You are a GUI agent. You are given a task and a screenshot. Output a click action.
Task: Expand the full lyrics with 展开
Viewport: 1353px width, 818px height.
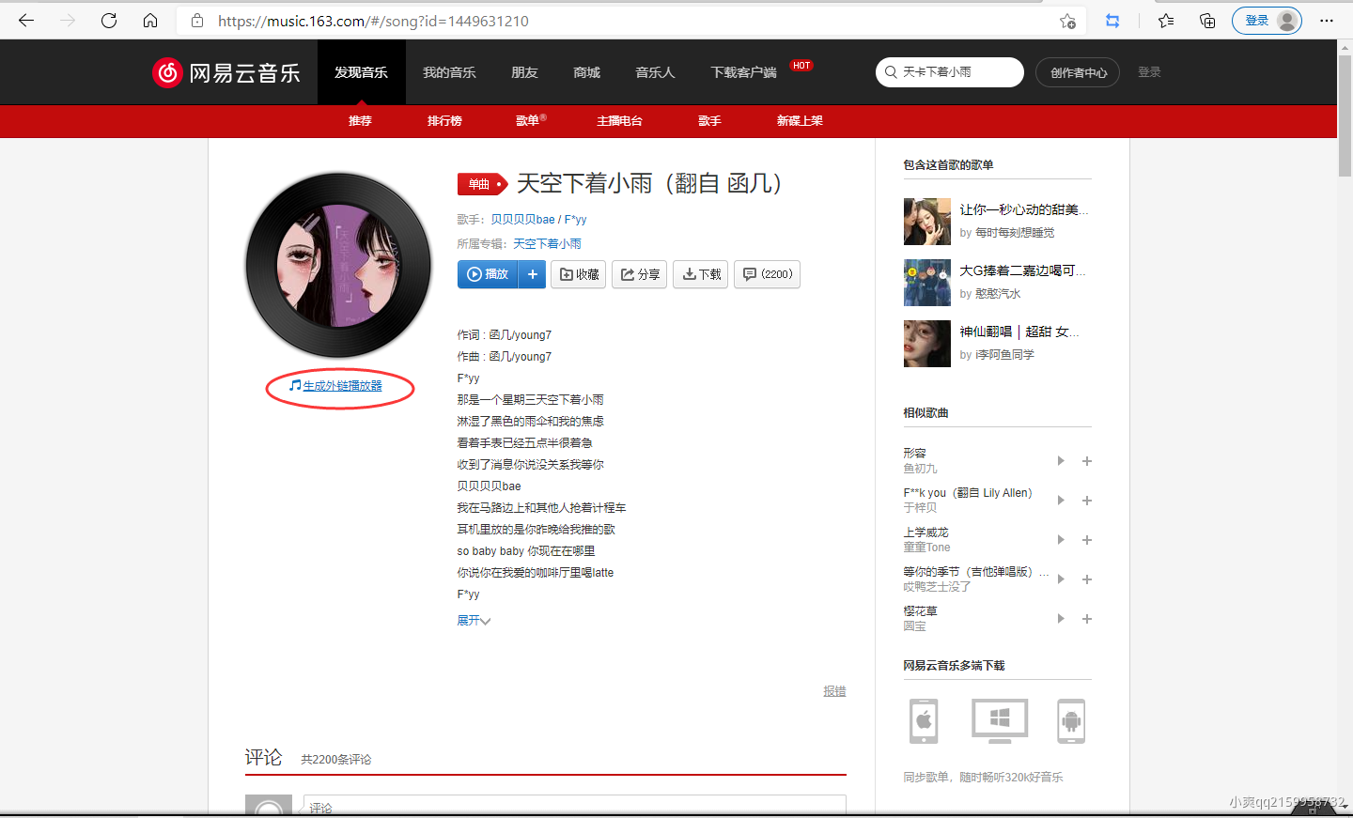click(x=474, y=620)
